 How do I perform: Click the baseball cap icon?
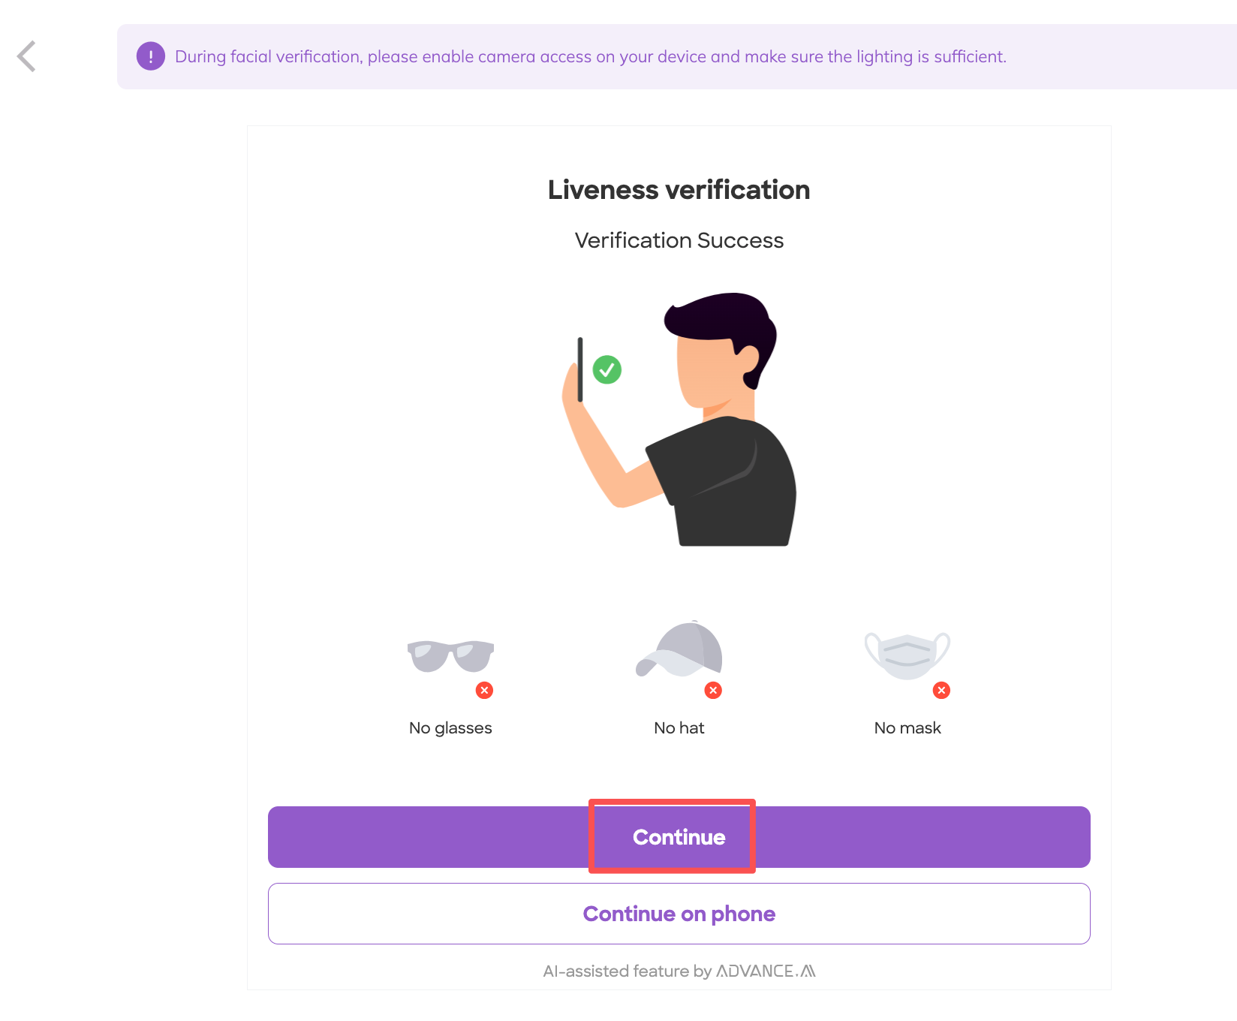[680, 650]
